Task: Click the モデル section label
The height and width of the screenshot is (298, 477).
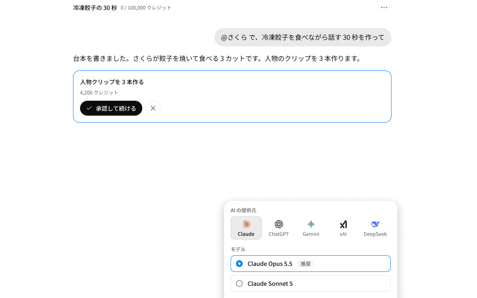Action: pyautogui.click(x=238, y=250)
